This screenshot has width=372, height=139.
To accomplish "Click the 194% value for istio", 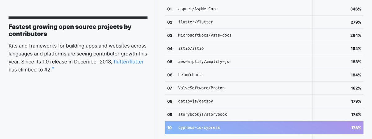I will point(356,49).
